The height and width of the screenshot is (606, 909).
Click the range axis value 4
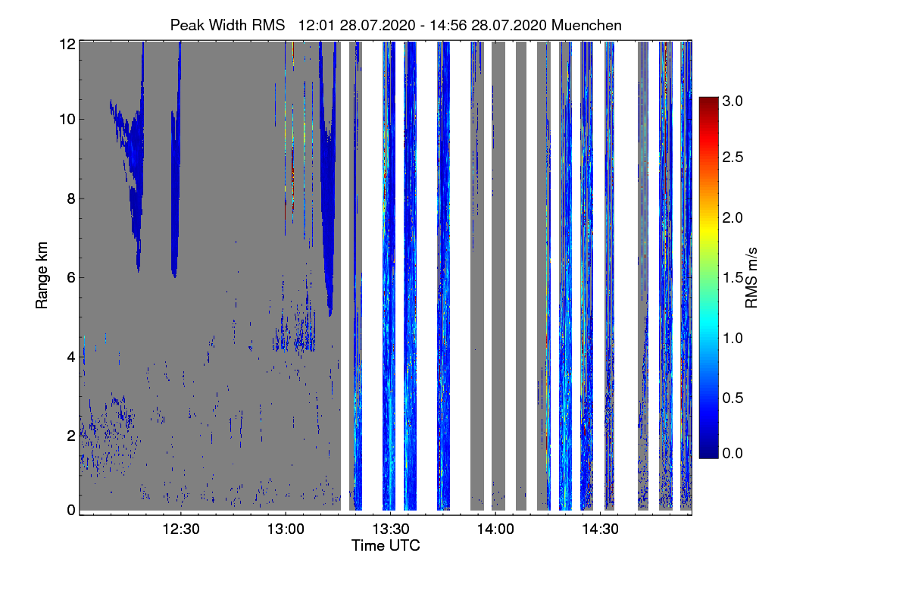(70, 356)
